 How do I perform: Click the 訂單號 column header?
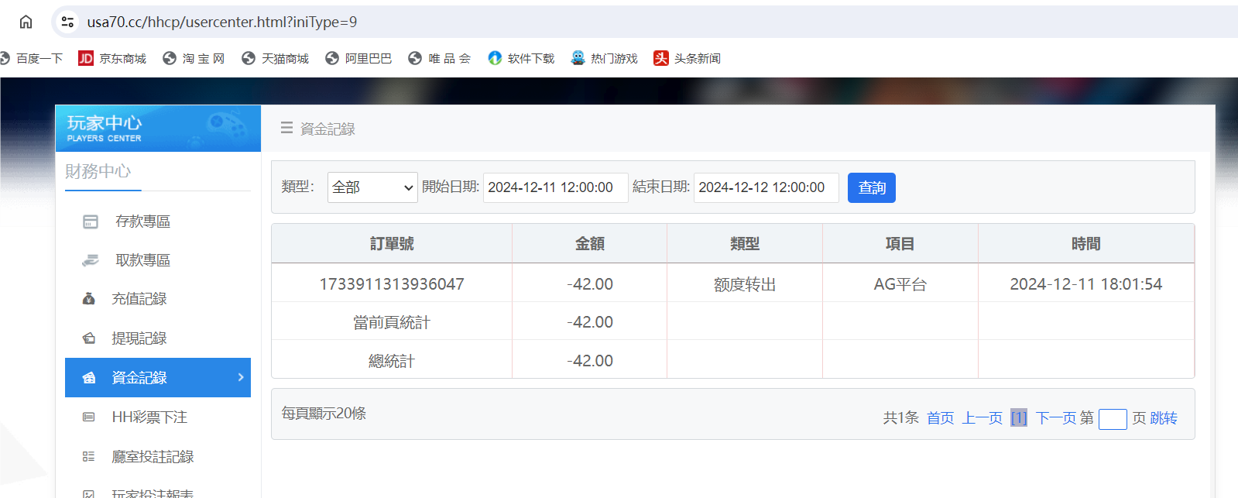[392, 244]
